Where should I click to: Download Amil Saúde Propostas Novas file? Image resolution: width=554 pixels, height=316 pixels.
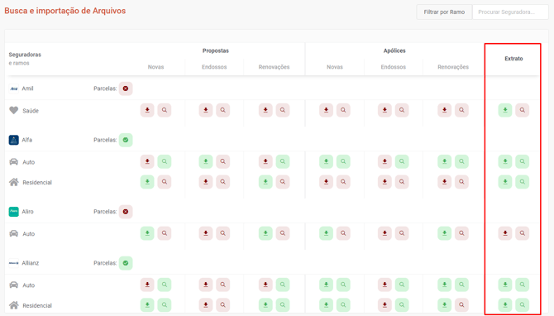pos(147,110)
